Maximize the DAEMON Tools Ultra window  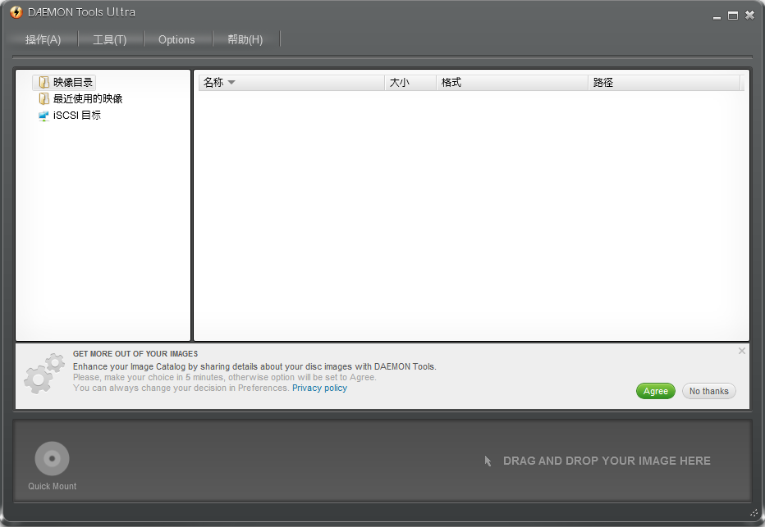pyautogui.click(x=733, y=16)
